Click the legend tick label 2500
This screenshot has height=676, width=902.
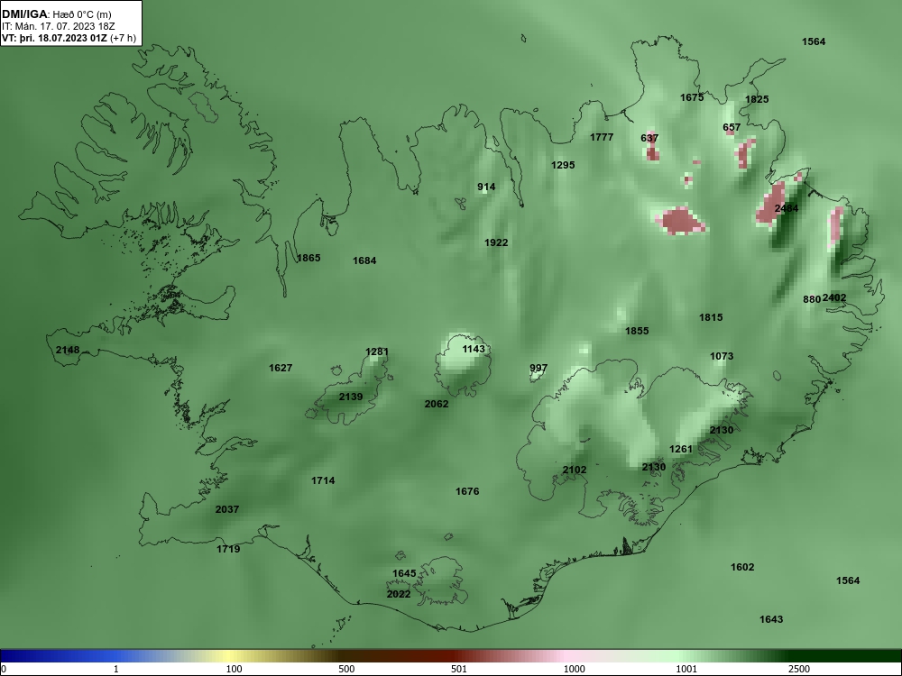click(x=799, y=670)
